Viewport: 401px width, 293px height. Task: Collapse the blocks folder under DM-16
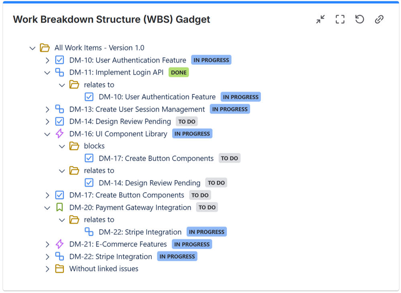pos(62,146)
